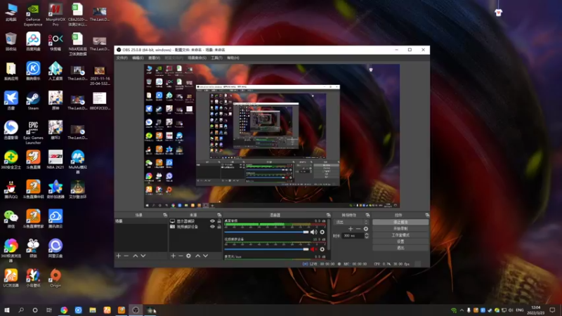Lock the 显示器捕获 source
This screenshot has width=562, height=316.
[219, 221]
